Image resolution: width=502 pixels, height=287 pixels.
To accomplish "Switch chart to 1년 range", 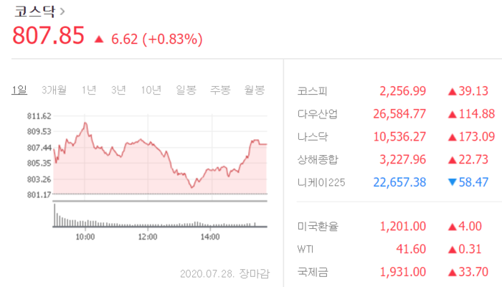I will tap(89, 90).
